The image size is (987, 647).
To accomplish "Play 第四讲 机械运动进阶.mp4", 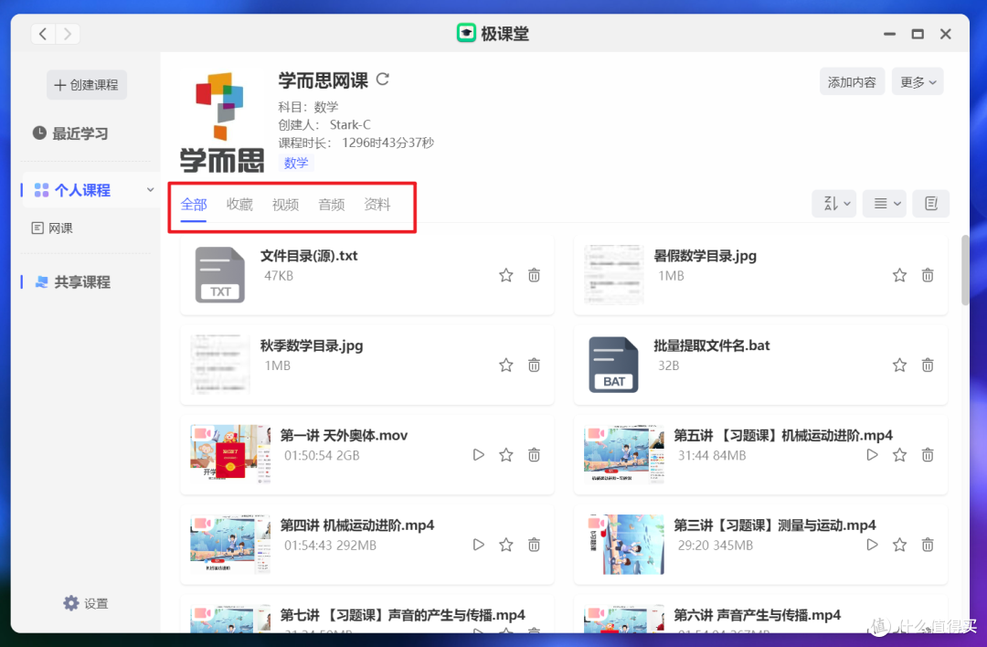I will click(x=478, y=545).
